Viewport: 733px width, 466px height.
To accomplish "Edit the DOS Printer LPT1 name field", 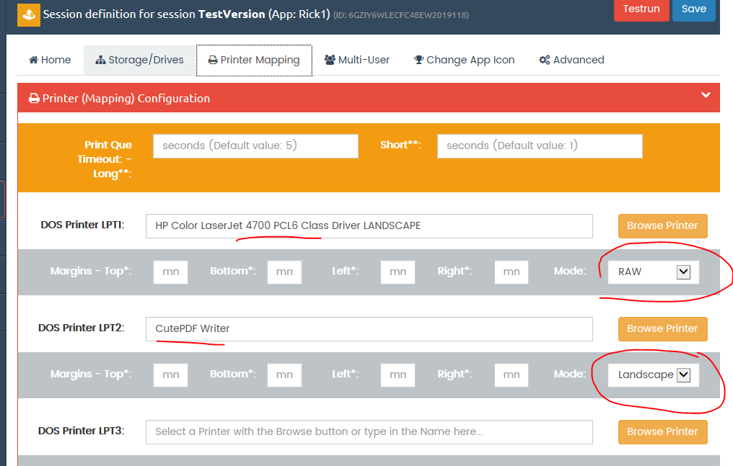I will (x=369, y=225).
